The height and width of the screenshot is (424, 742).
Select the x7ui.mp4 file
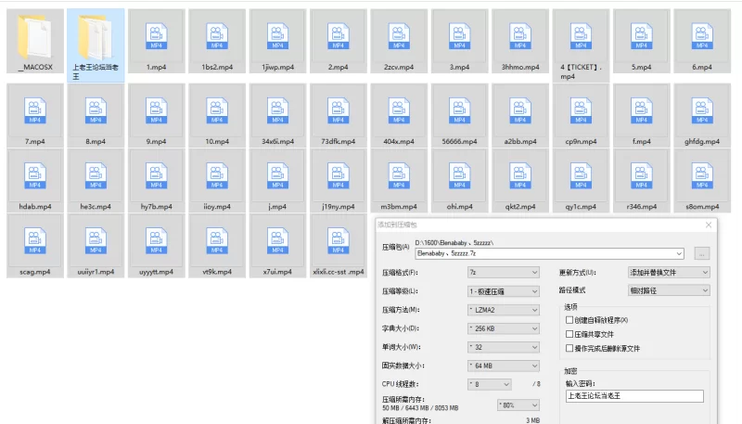(277, 246)
